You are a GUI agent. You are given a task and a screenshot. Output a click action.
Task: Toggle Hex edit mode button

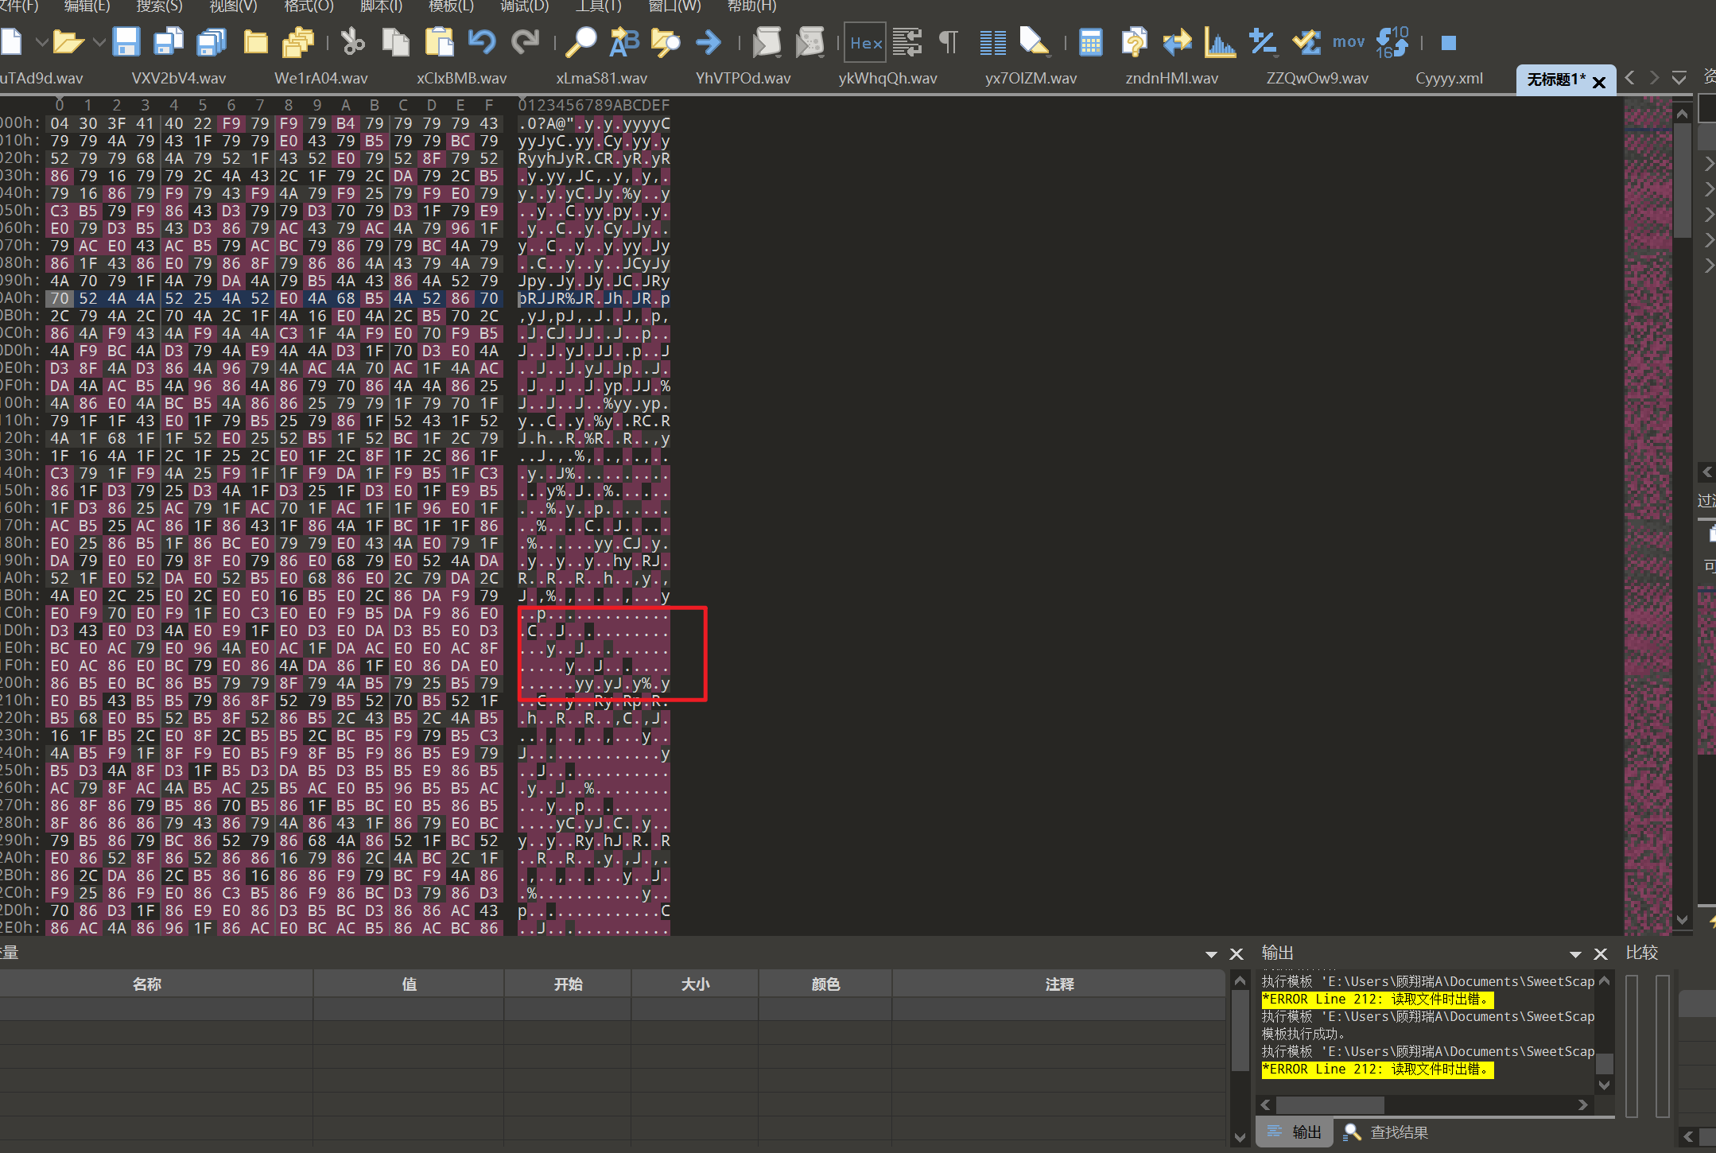(864, 43)
